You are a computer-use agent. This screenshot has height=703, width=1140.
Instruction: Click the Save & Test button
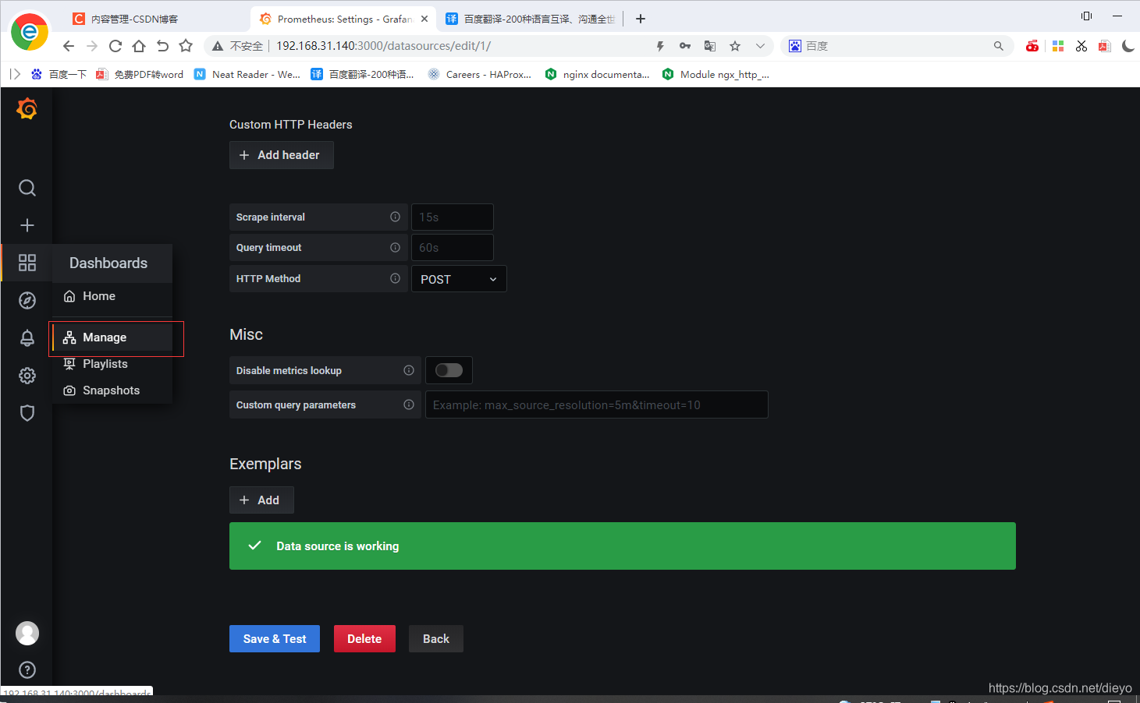(x=275, y=639)
